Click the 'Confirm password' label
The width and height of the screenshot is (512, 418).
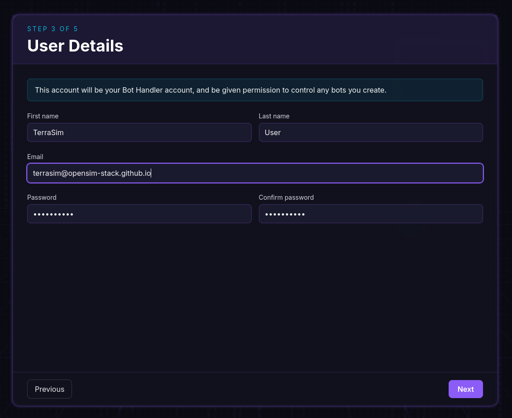point(286,197)
